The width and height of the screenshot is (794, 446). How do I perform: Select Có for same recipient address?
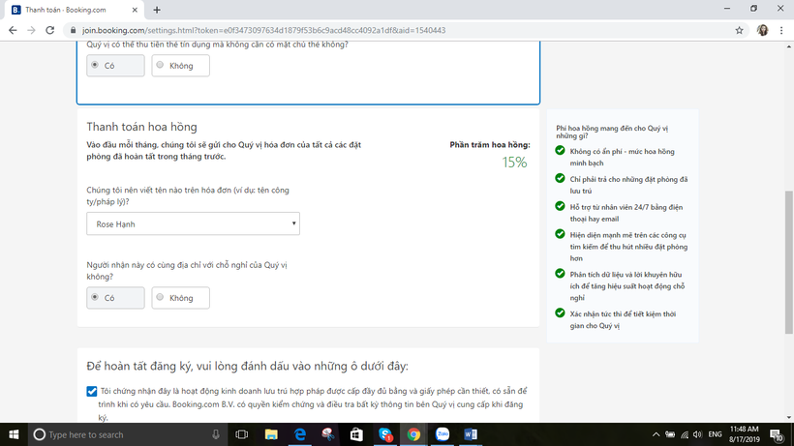tap(115, 298)
